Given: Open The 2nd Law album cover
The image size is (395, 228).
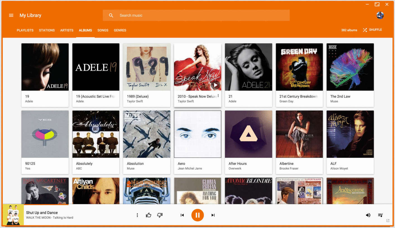Looking at the screenshot, I should coord(350,67).
